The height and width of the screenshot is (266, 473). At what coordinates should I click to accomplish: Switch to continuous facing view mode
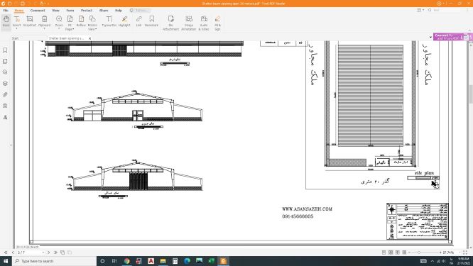pyautogui.click(x=404, y=253)
